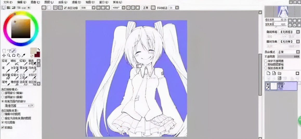Click the deselect toolbar icon

tap(55, 8)
